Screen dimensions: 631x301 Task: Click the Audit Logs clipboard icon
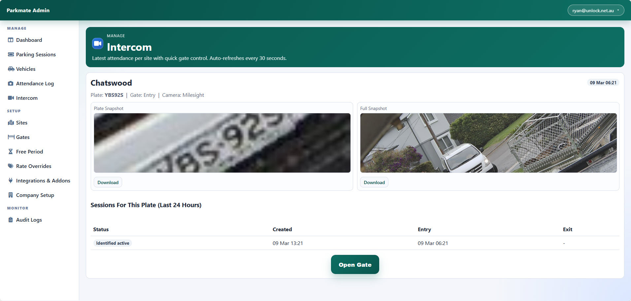[x=11, y=220]
